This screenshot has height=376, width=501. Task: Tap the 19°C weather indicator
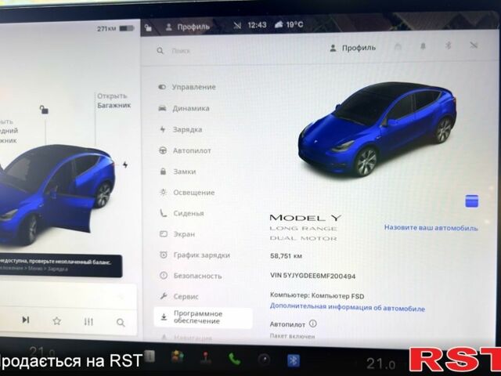[x=289, y=24]
